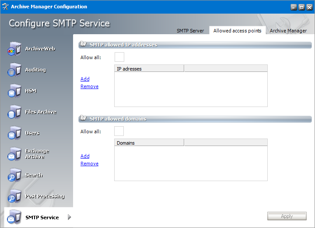Enable Allow all for domains
315x228 pixels.
[x=119, y=131]
